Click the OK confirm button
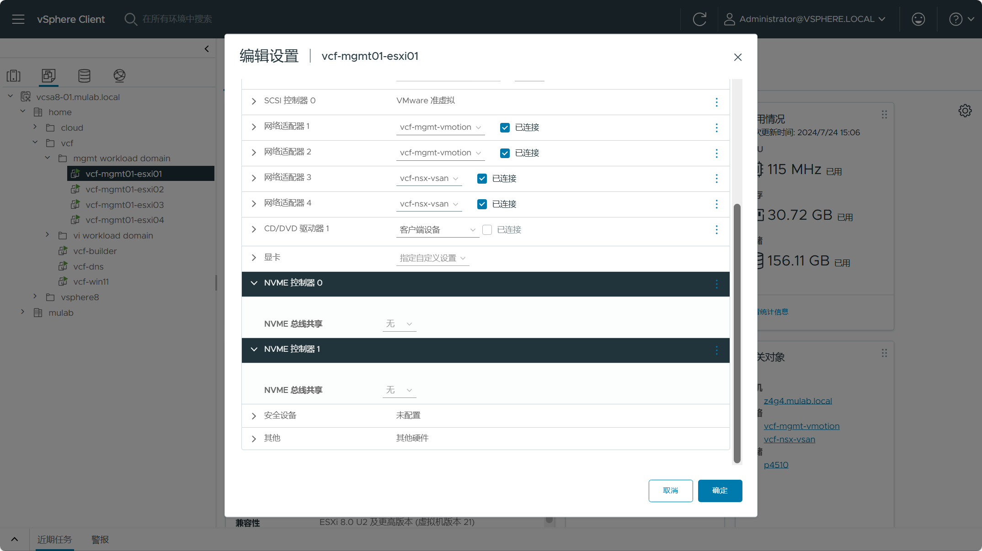 pos(720,491)
